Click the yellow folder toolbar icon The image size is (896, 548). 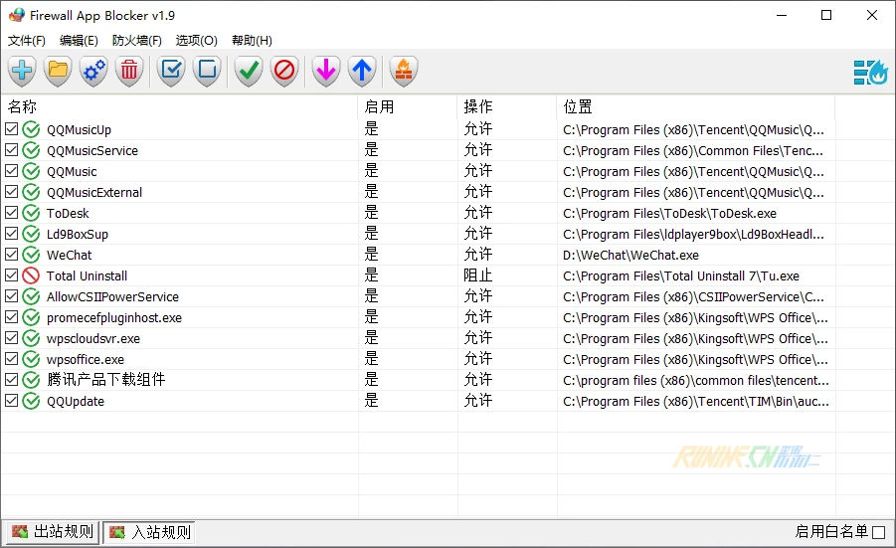[58, 71]
